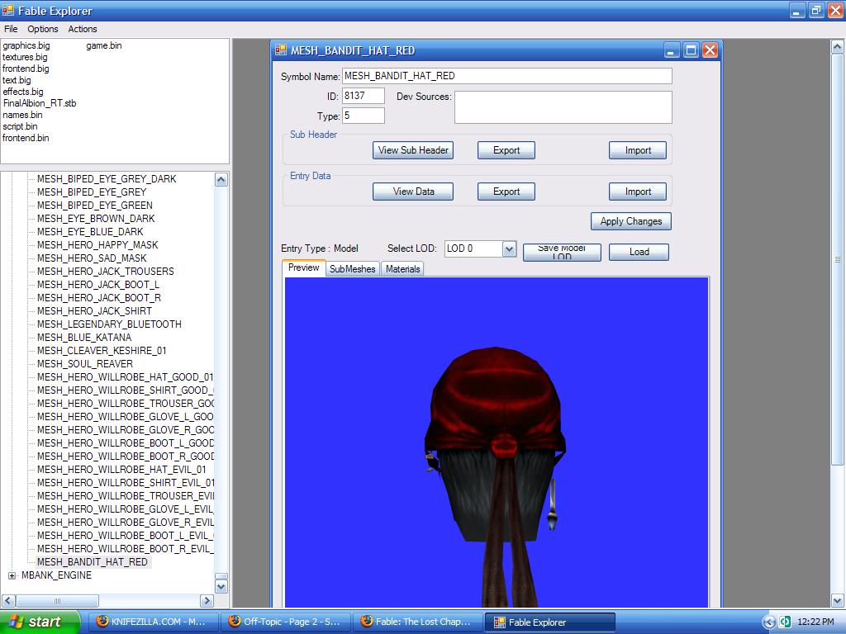Select textures.big in the file list
846x634 pixels.
click(x=25, y=57)
